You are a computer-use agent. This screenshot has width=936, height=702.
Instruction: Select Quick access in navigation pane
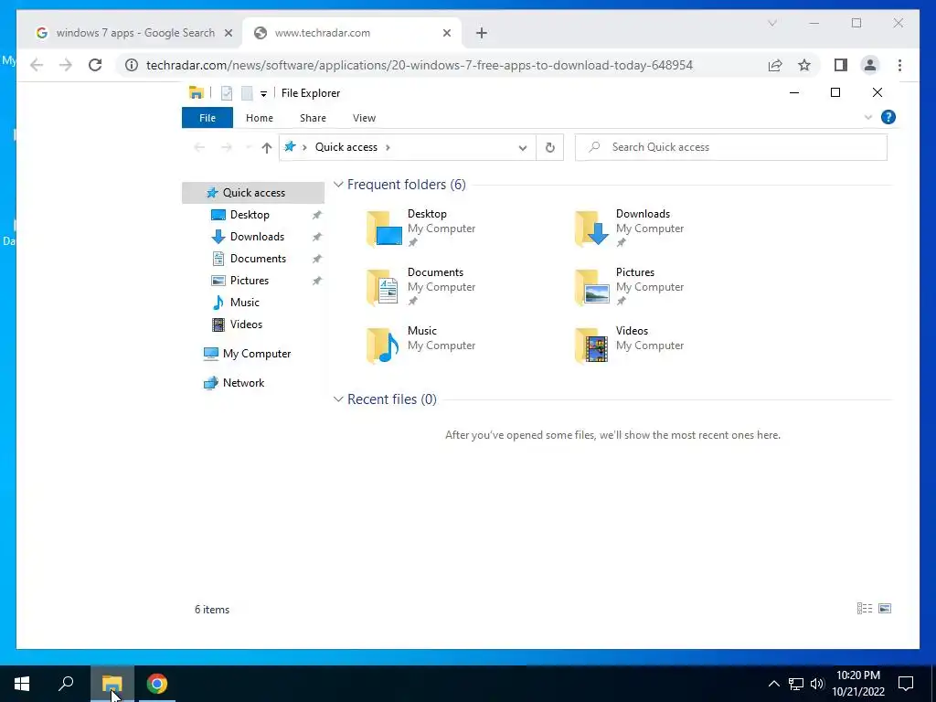[253, 192]
